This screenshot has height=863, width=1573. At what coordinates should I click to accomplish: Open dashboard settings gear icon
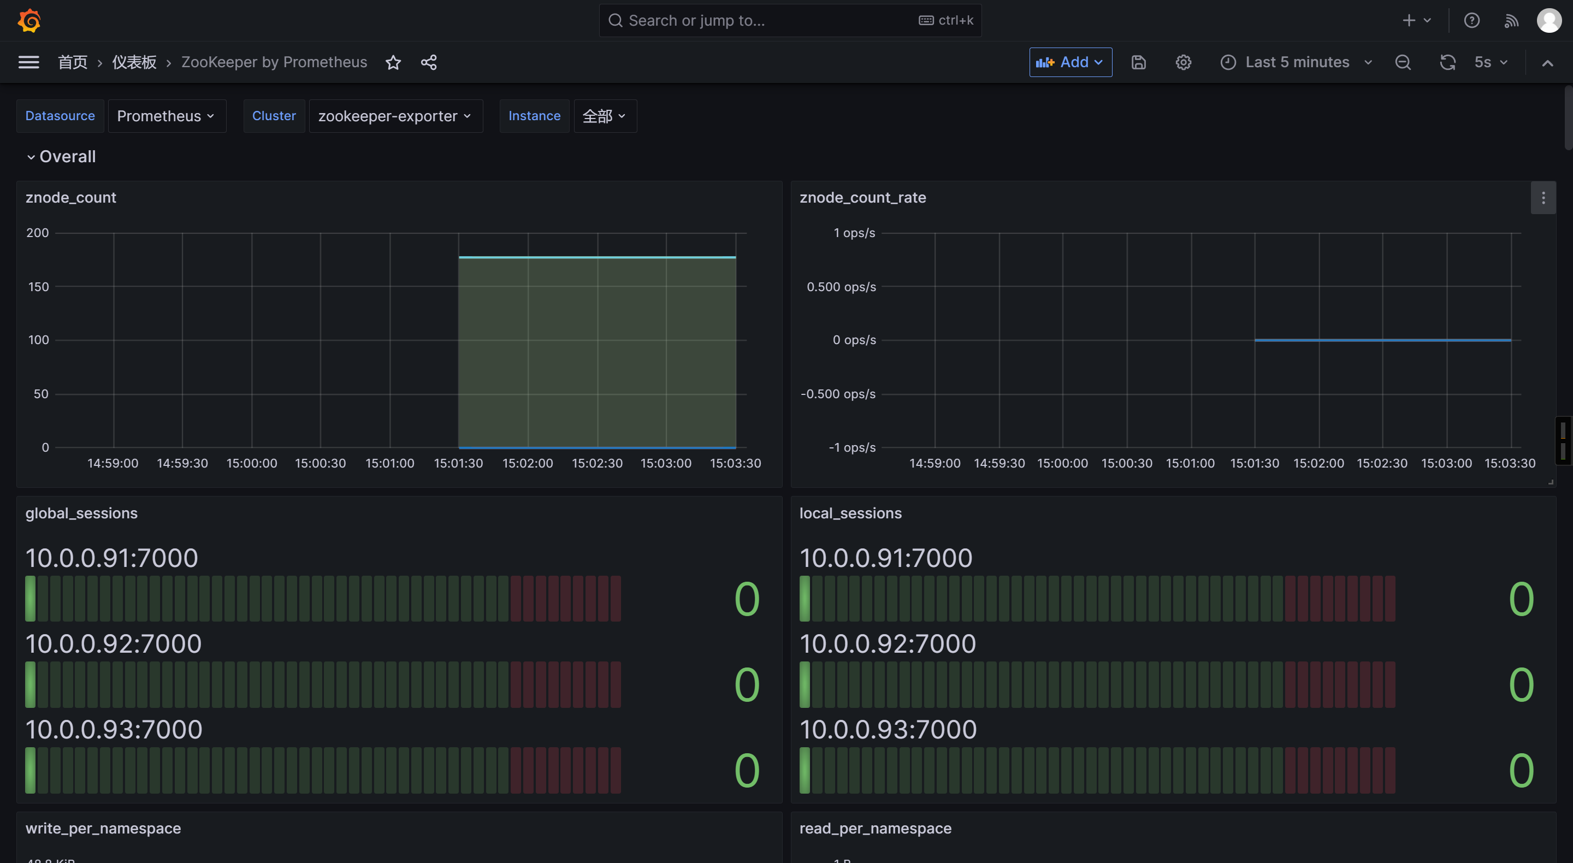(x=1184, y=62)
